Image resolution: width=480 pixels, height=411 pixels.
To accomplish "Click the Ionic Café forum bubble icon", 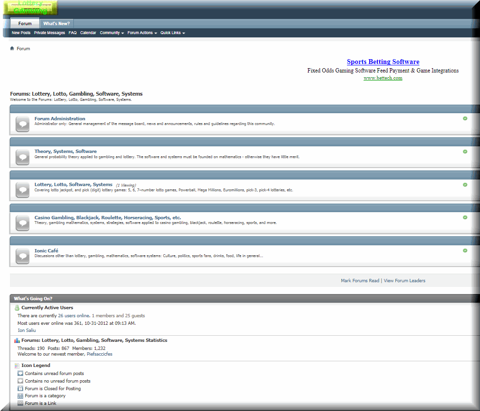I will coord(23,256).
